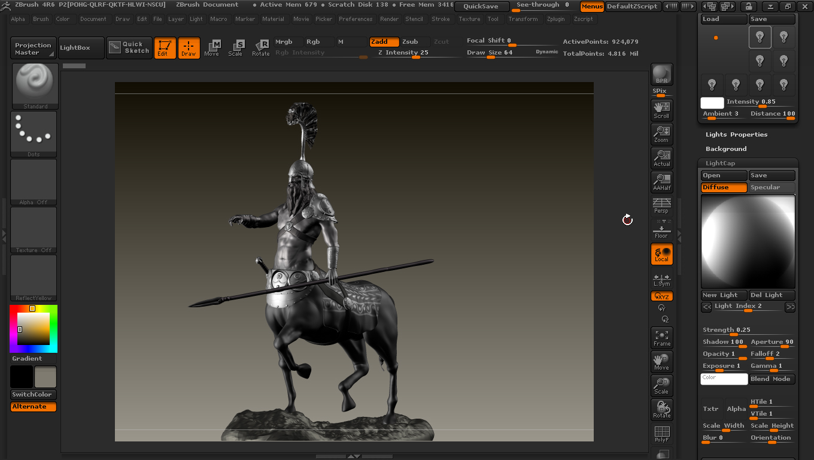Go to previous light index arrow
The image size is (814, 460).
click(706, 307)
